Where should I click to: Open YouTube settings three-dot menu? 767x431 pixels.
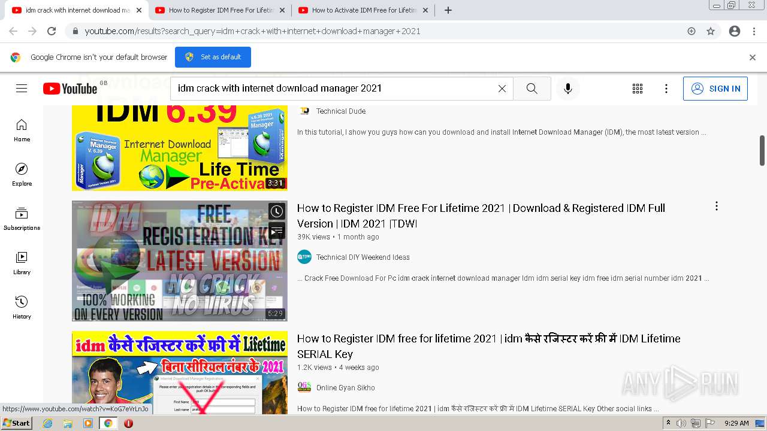coord(666,89)
